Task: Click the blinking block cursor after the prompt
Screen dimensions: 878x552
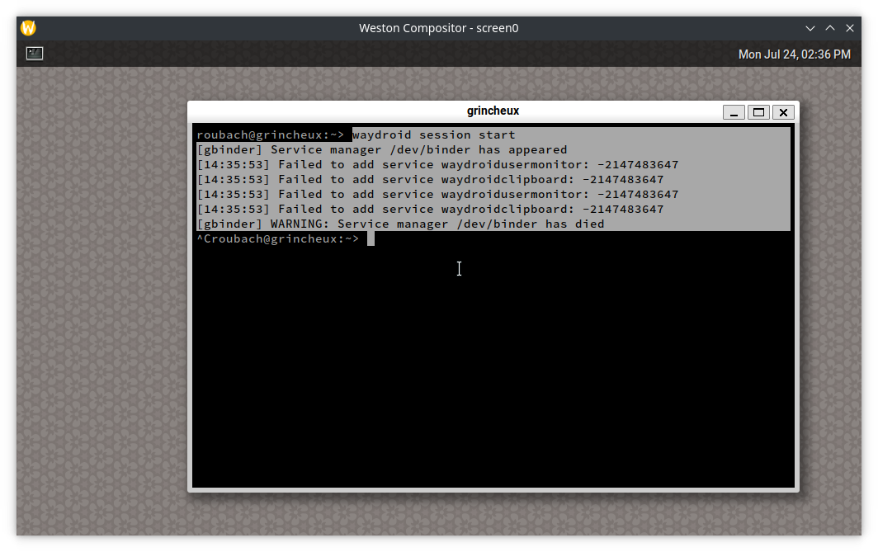Action: [371, 238]
